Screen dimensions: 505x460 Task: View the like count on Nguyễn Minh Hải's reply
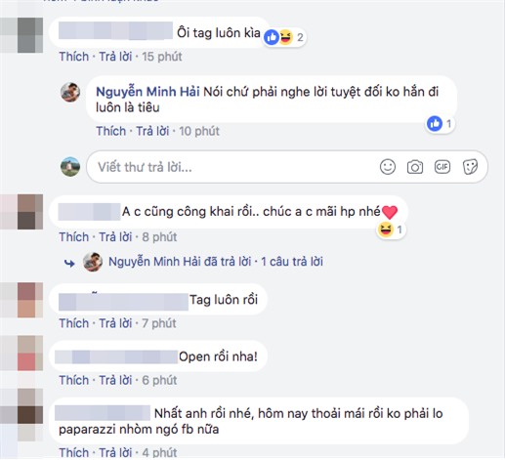point(441,124)
